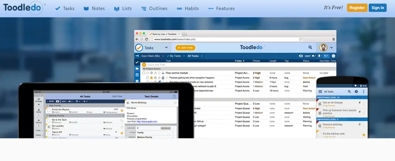The height and width of the screenshot is (161, 395).
Task: Toggle the star on 'Trip to NY' task
Action: [122, 133]
